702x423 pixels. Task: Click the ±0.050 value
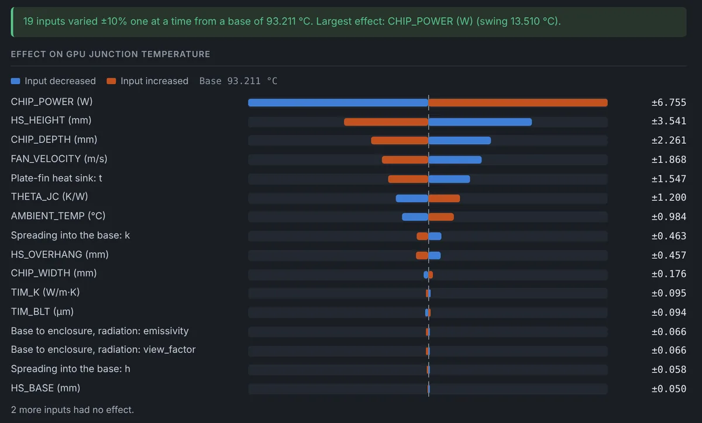click(x=669, y=389)
